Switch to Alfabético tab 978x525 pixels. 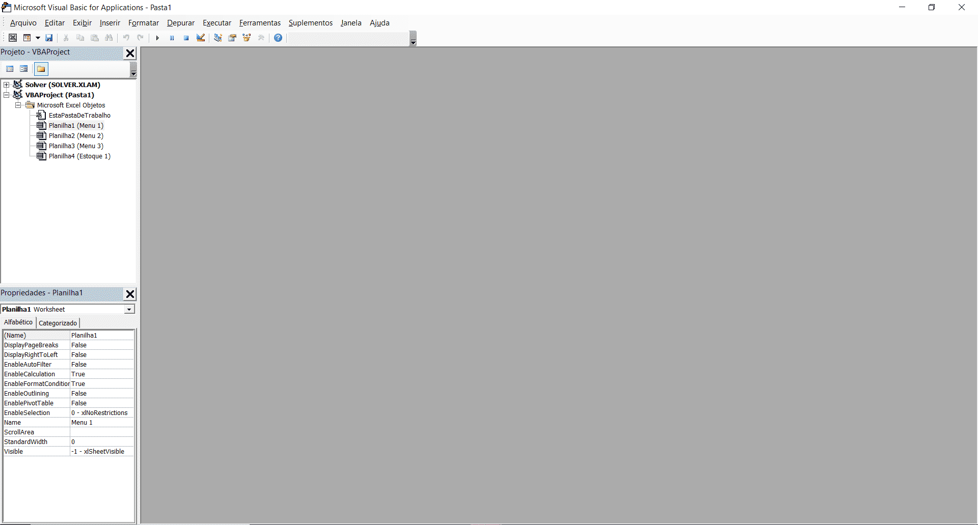(x=18, y=322)
